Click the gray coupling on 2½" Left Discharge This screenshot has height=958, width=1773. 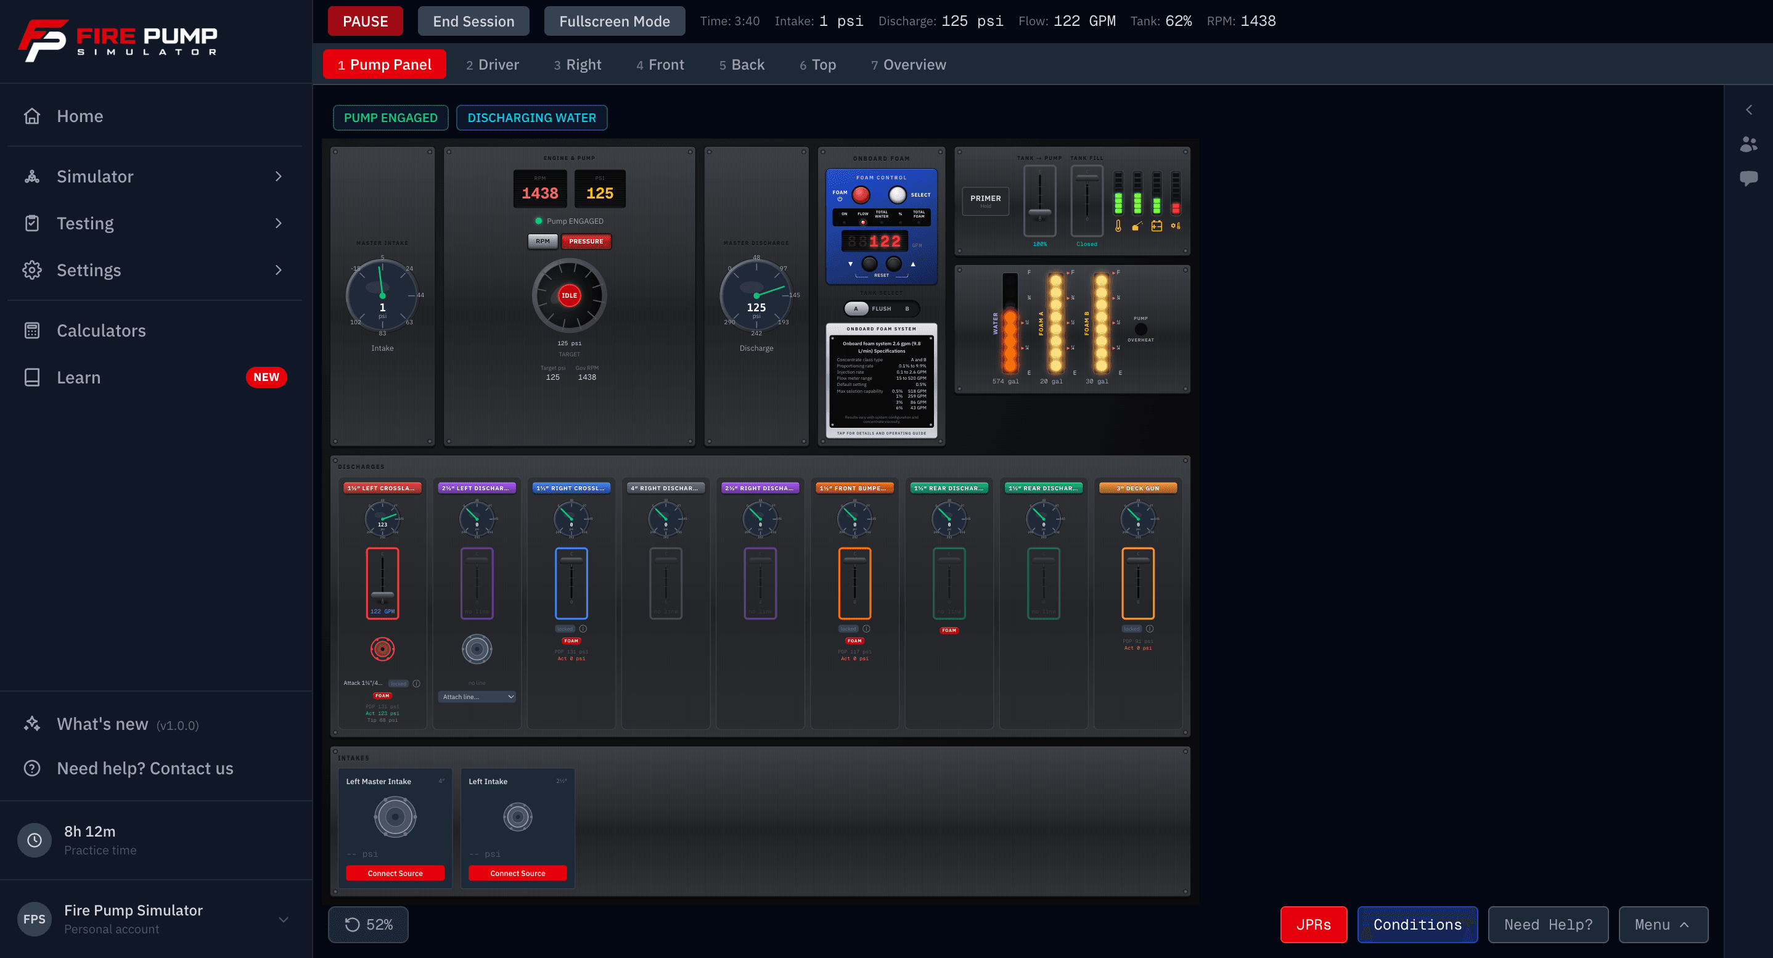coord(477,649)
